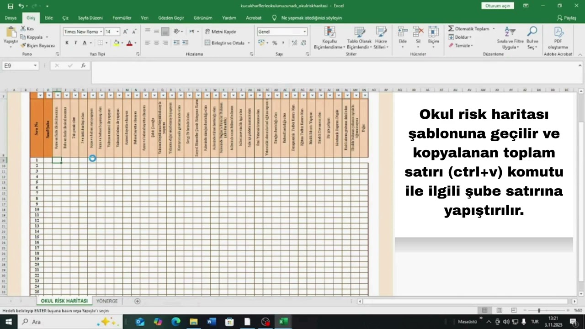This screenshot has height=329, width=585.
Task: Open Bul ve Seç search
Action: (x=532, y=37)
